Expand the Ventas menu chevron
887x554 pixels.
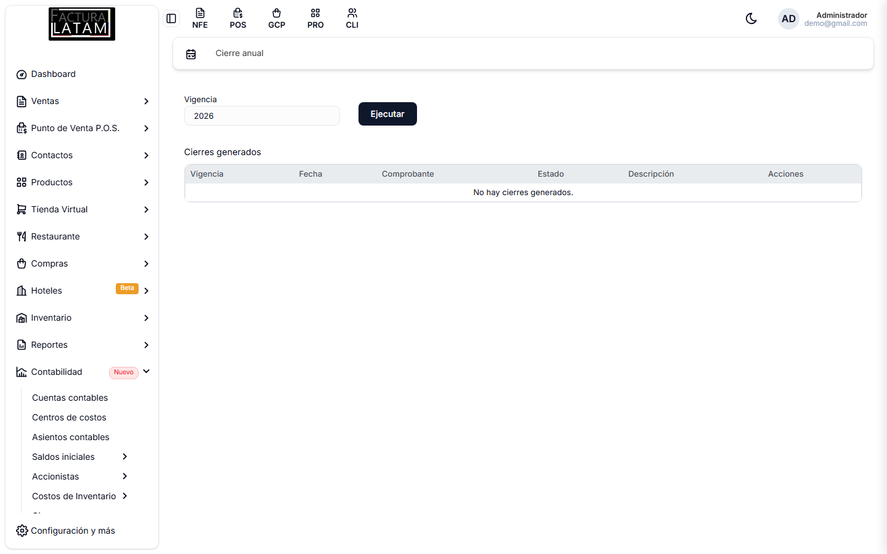tap(146, 101)
